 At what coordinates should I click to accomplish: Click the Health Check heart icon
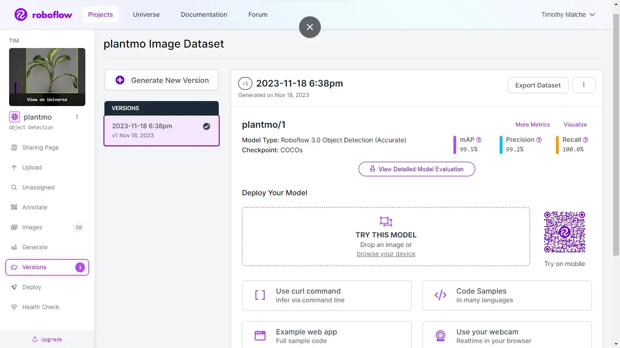point(14,307)
